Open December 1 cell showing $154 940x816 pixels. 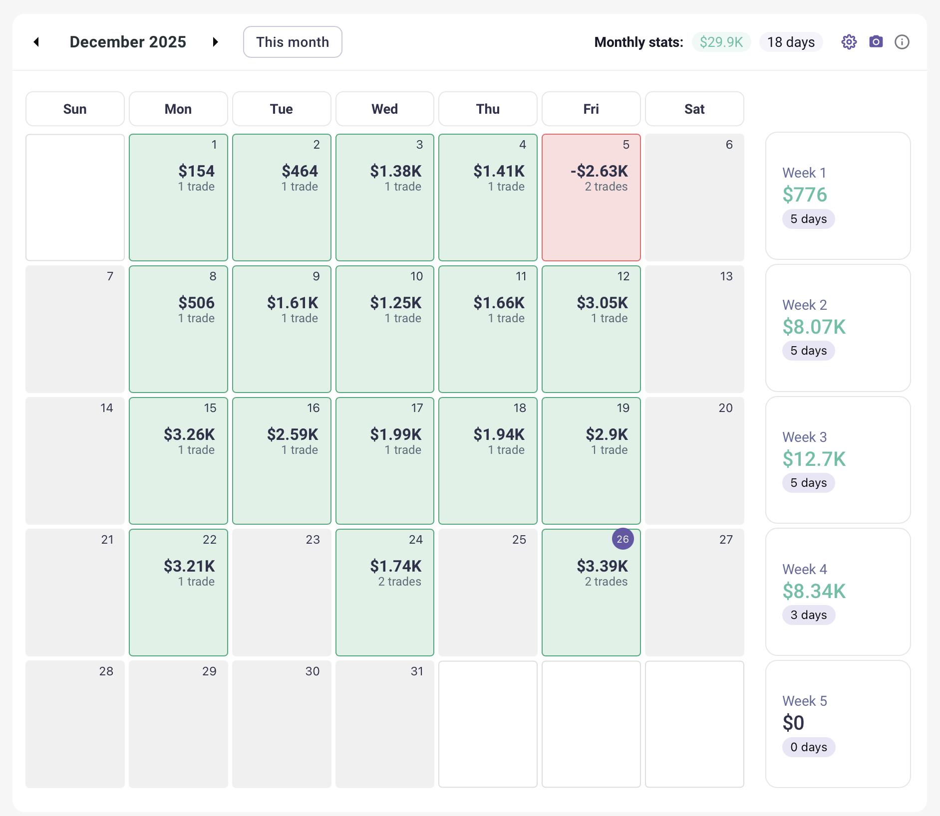(178, 198)
